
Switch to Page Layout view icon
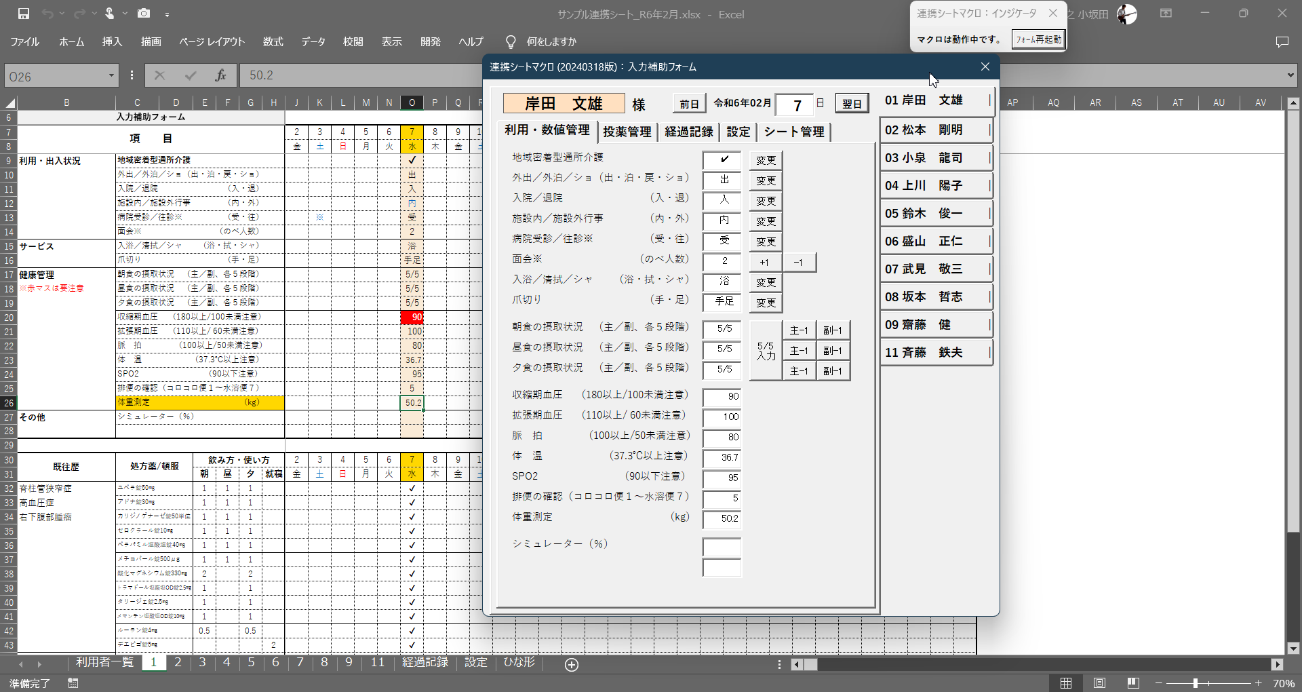pyautogui.click(x=1099, y=683)
